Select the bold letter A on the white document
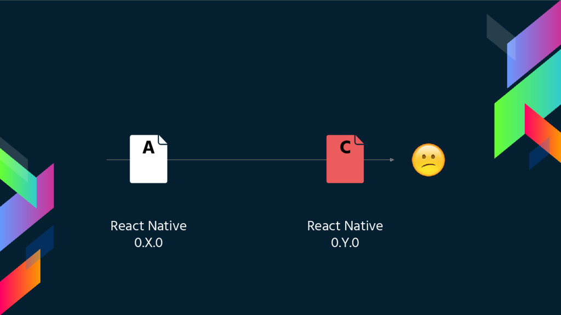 pos(148,147)
